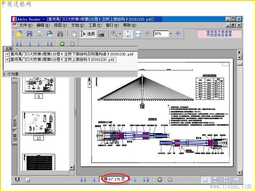Open page 10 thumbnail
The image size is (256, 192).
click(x=39, y=124)
